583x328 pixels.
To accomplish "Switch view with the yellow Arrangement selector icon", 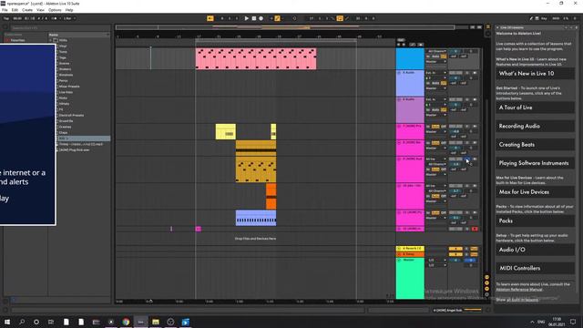I will point(488,27).
